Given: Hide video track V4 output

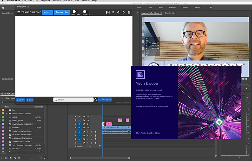Looking at the screenshot, I should tap(88, 117).
